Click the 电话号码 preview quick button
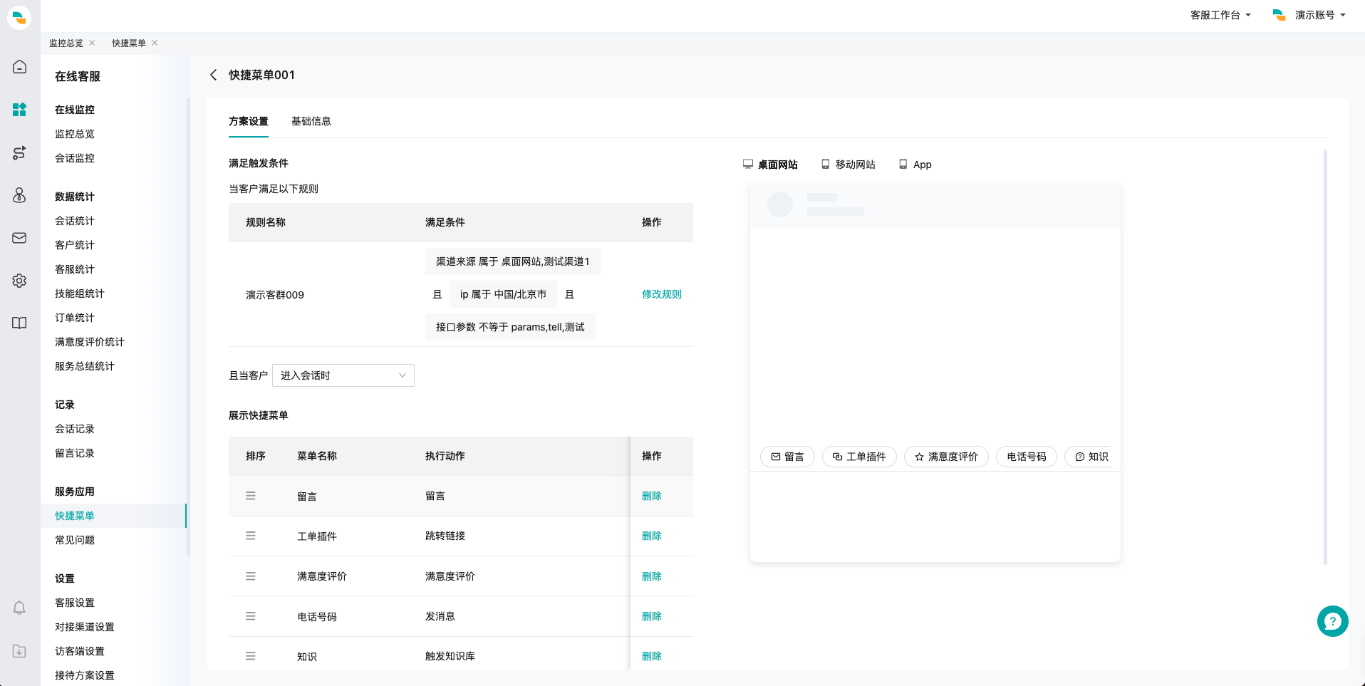Screen dimensions: 1365x686 (1027, 457)
